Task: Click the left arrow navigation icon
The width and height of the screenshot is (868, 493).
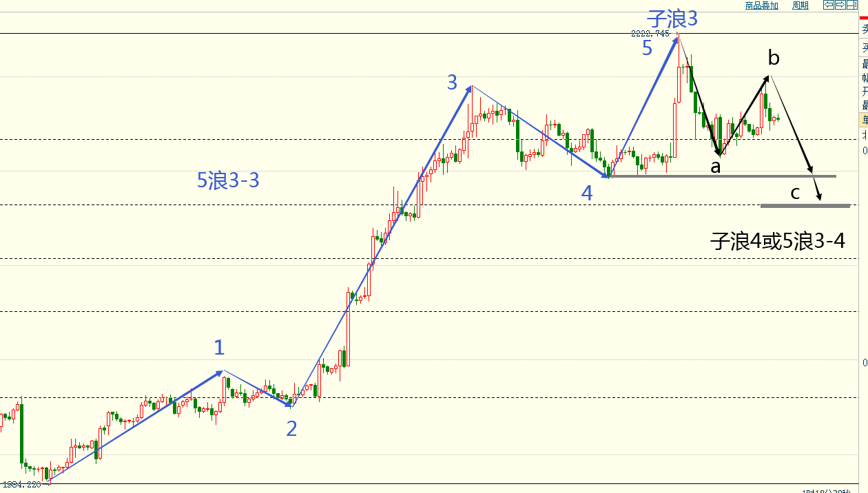Action: (829, 5)
